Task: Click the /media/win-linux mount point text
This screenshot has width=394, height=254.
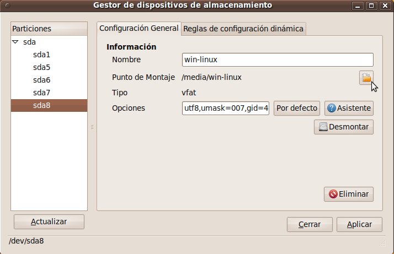Action: click(x=211, y=77)
